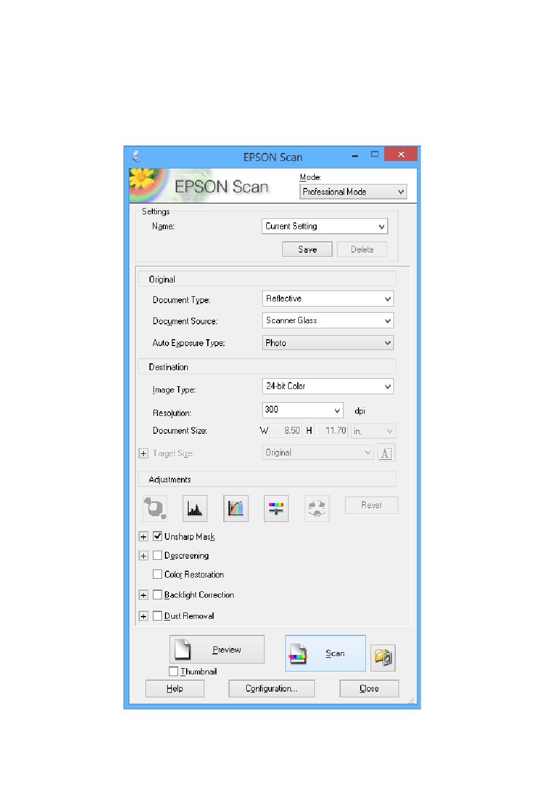This screenshot has width=544, height=785.
Task: Expand the Dust Removal options
Action: click(144, 617)
